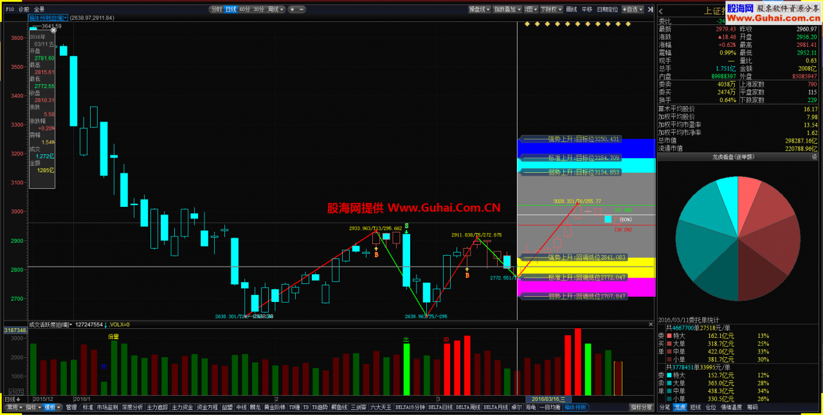823x415 pixels.
Task: Switch to the 情绪温度 tab in right panel
Action: click(731, 407)
